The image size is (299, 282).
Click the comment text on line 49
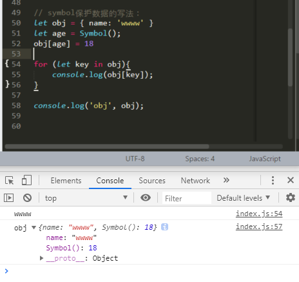coord(86,13)
